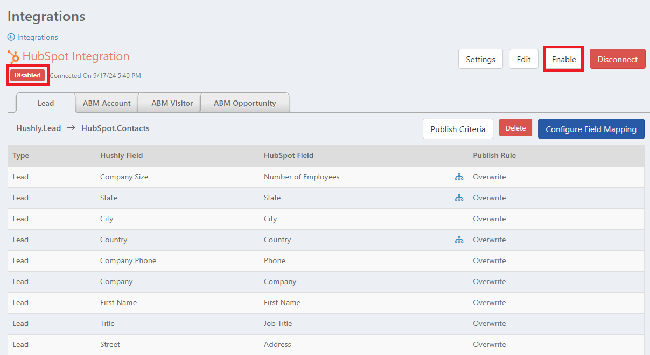Switch to the ABM Opportunity tab

(x=244, y=103)
